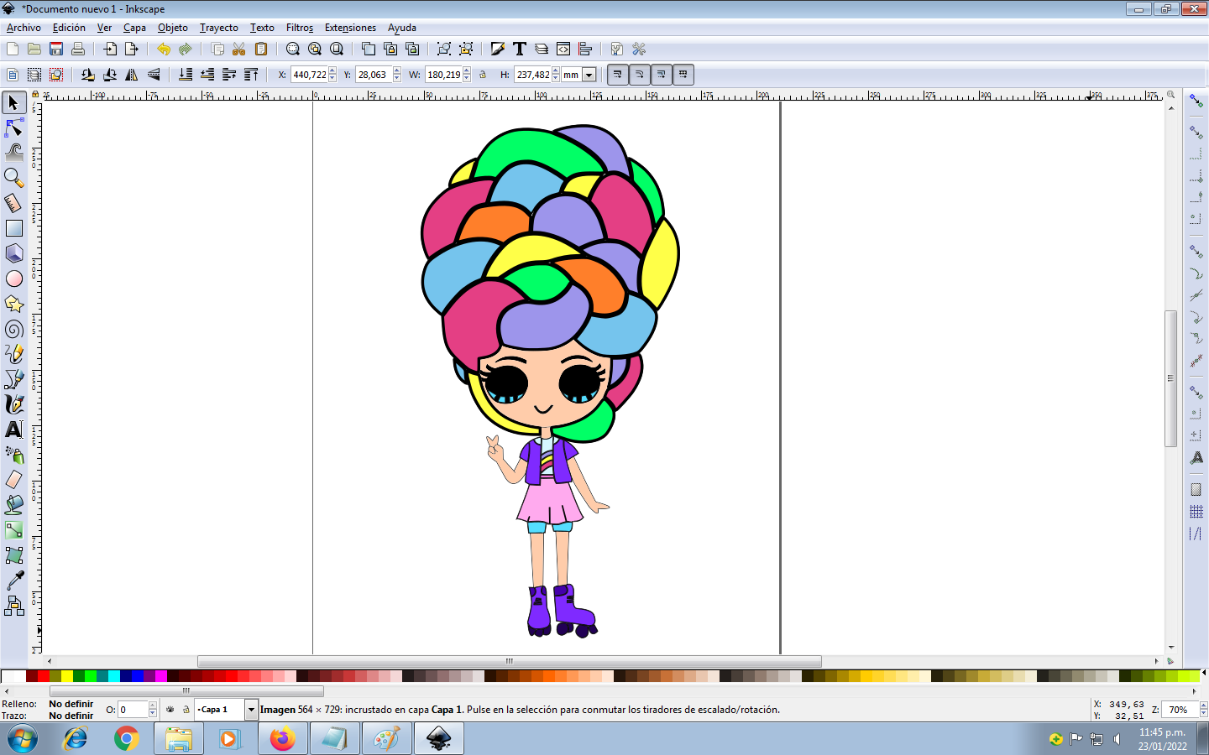Image resolution: width=1209 pixels, height=755 pixels.
Task: Select the Text tool in toolbox
Action: point(14,430)
